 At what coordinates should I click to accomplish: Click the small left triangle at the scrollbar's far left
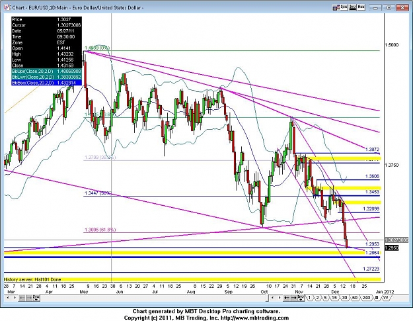click(x=8, y=298)
